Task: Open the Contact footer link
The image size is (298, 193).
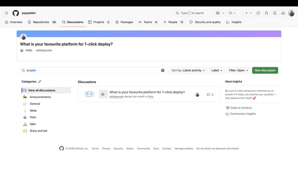Action: tap(167, 149)
